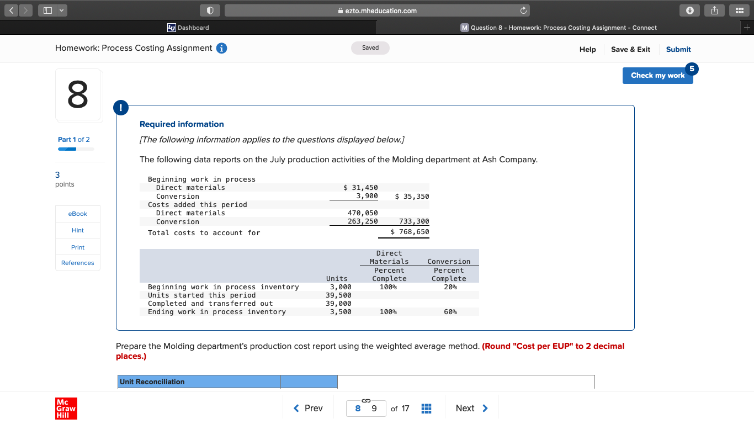This screenshot has width=754, height=424.
Task: Switch to the Dashboard tab
Action: click(x=188, y=27)
